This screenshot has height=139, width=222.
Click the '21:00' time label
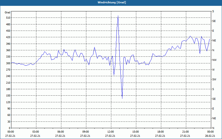tap(185, 132)
